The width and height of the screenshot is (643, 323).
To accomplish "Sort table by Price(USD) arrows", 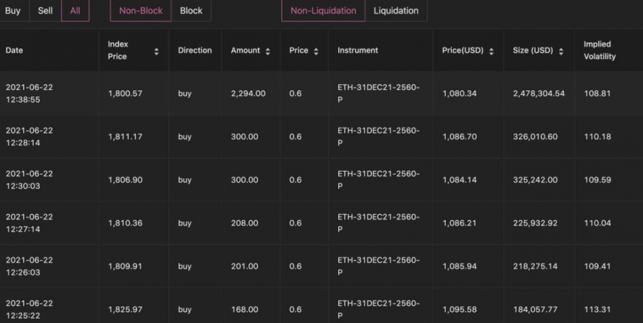I will pyautogui.click(x=491, y=51).
